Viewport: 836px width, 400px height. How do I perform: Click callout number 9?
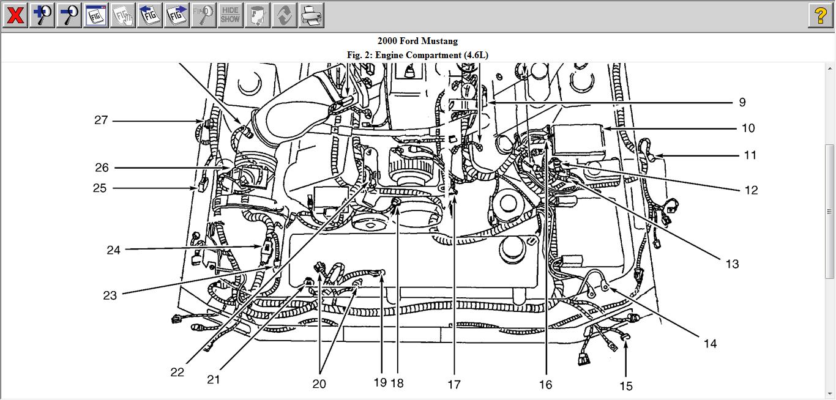[x=742, y=102]
